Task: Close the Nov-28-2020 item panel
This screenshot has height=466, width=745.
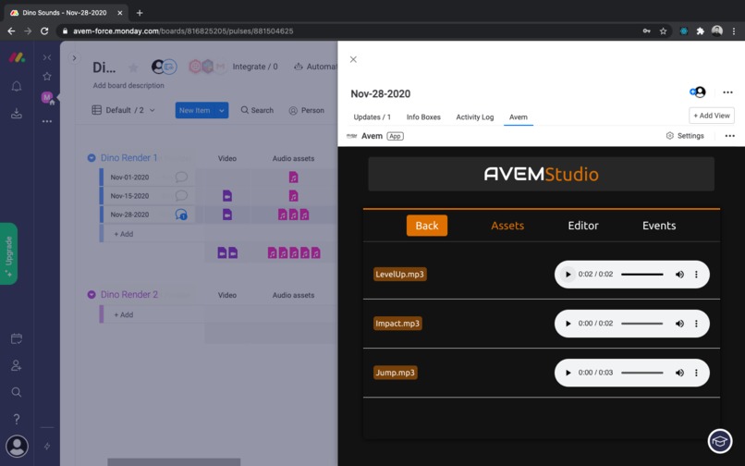Action: pos(353,59)
